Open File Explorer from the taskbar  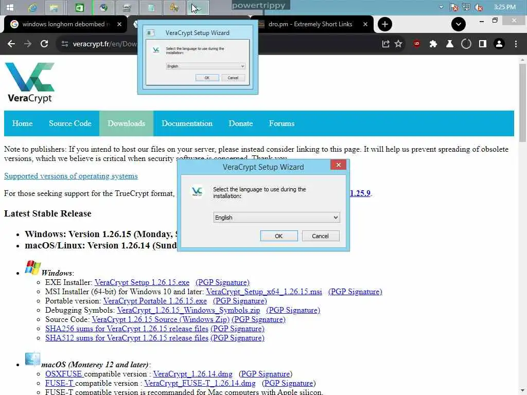coord(54,7)
